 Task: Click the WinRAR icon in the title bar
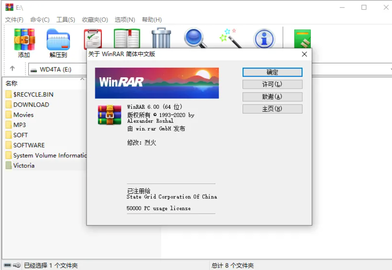coord(9,7)
